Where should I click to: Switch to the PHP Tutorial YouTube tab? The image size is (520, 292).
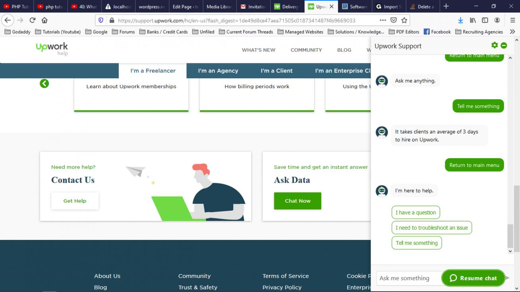point(17,7)
